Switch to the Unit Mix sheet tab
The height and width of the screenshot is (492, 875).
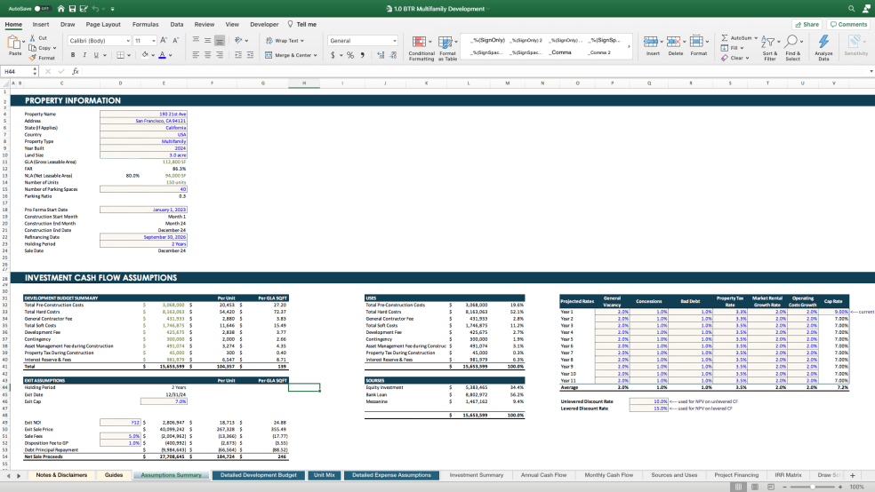325,475
